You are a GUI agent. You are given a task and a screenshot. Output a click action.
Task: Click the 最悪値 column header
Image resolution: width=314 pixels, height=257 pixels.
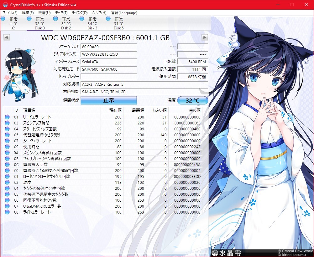coord(134,110)
